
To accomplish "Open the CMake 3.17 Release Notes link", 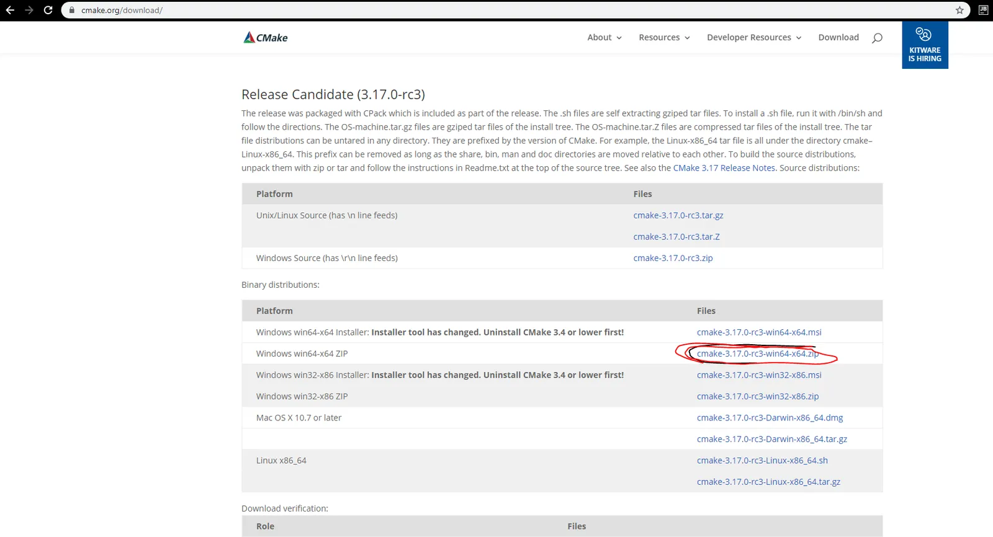I will point(724,168).
